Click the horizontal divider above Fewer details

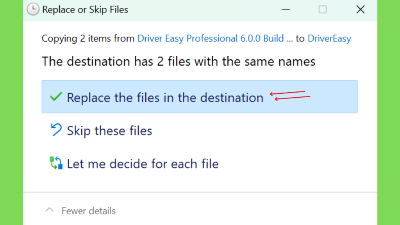point(200,192)
